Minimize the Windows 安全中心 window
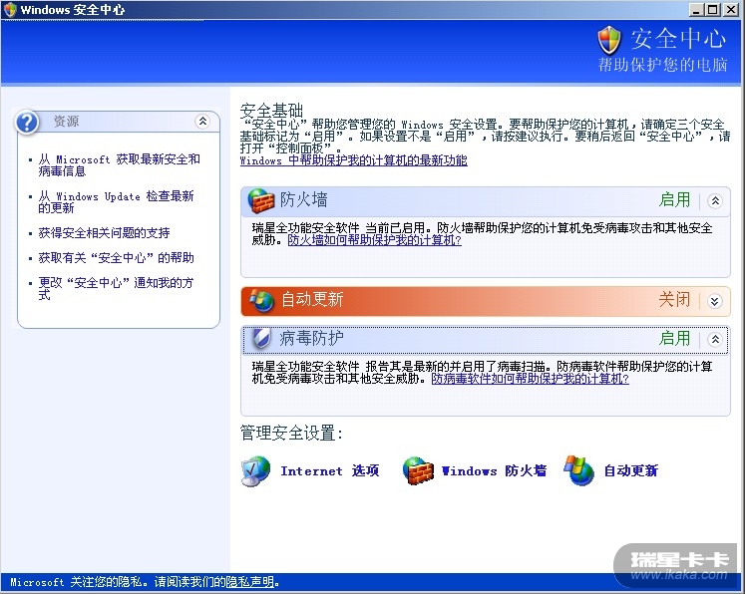 coord(696,10)
